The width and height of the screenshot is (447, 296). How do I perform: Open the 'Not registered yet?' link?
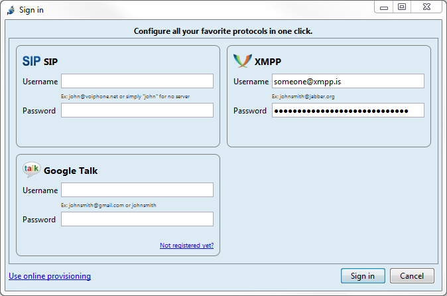tap(186, 246)
